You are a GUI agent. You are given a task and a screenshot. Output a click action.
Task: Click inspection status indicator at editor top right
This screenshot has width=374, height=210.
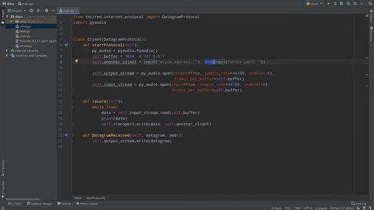(x=367, y=16)
